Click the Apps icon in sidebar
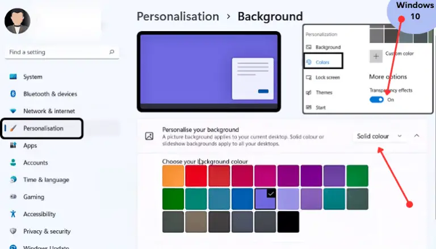 click(x=13, y=146)
